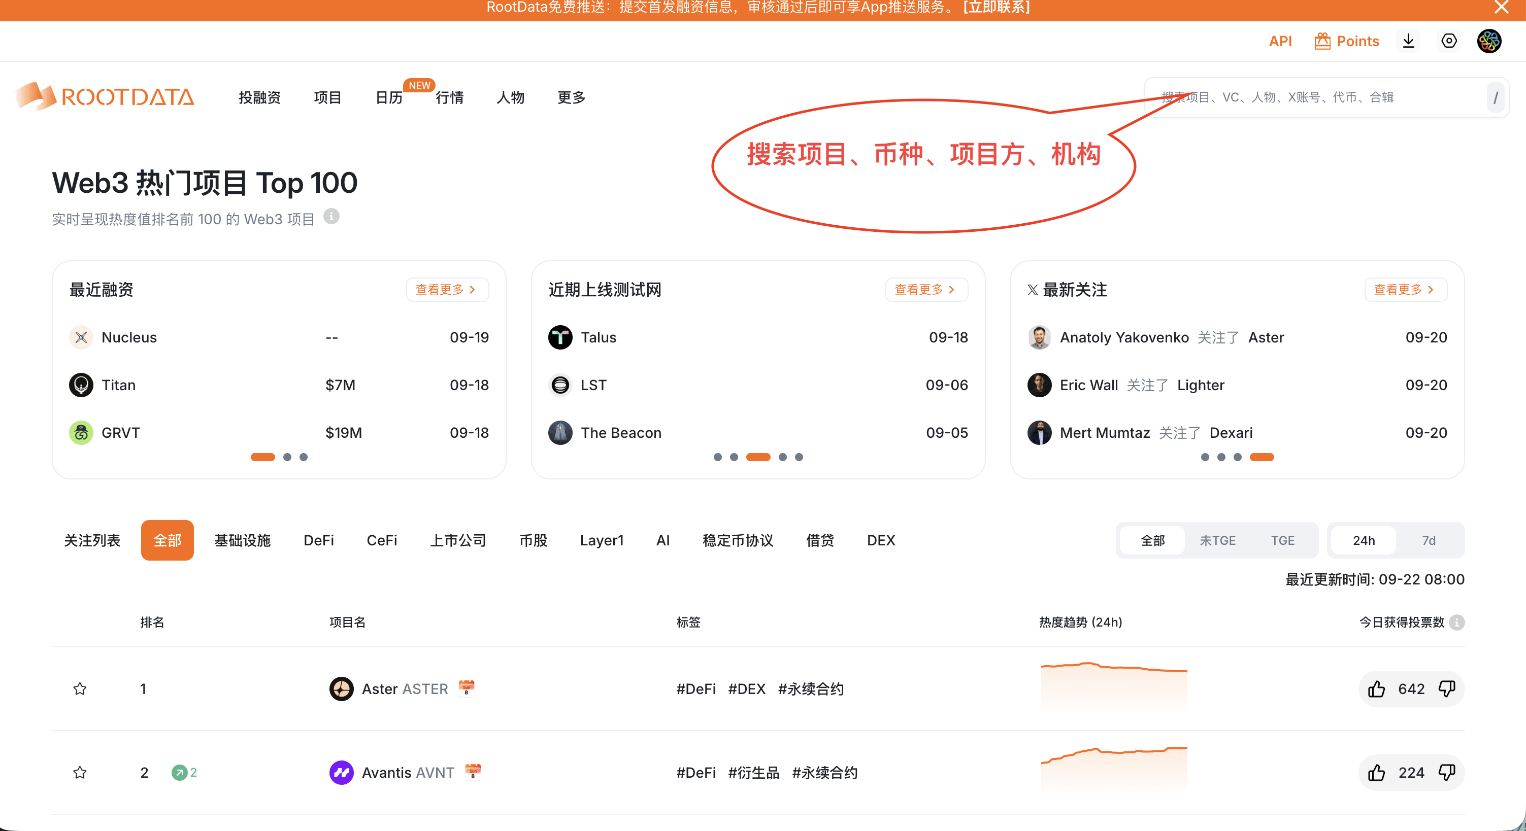
Task: Open the theme settings icon beside avatar
Action: tap(1448, 41)
